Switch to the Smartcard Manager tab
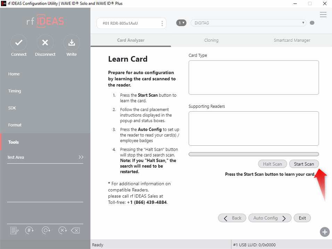 [x=292, y=40]
